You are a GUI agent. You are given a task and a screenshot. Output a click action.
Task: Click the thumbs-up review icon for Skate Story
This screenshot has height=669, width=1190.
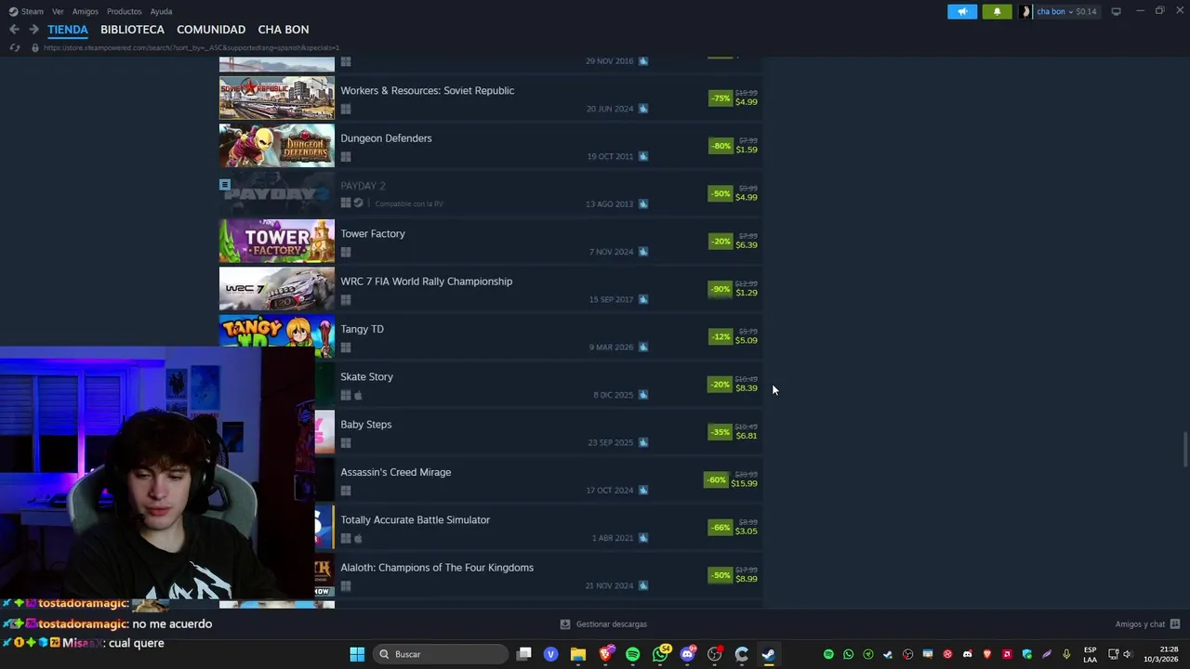click(643, 395)
